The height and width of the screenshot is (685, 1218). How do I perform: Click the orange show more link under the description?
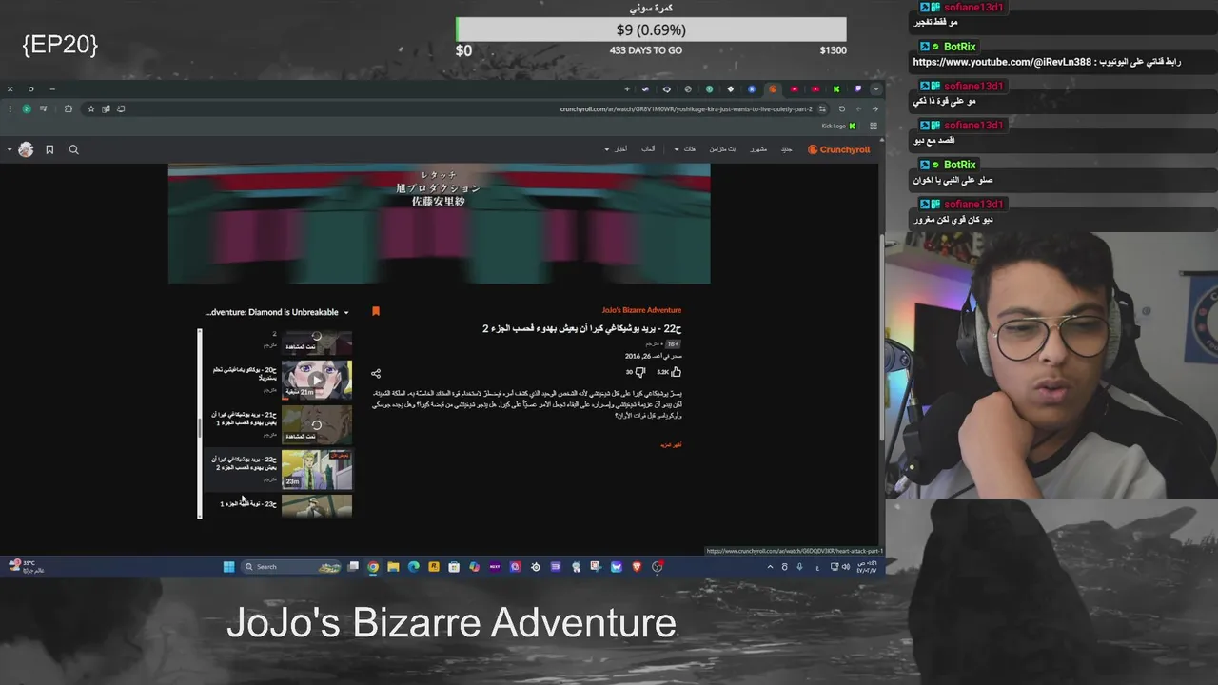coord(671,444)
